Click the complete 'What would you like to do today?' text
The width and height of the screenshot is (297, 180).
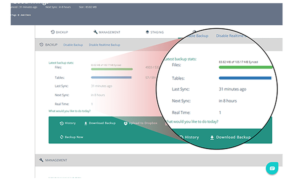tap(69, 111)
